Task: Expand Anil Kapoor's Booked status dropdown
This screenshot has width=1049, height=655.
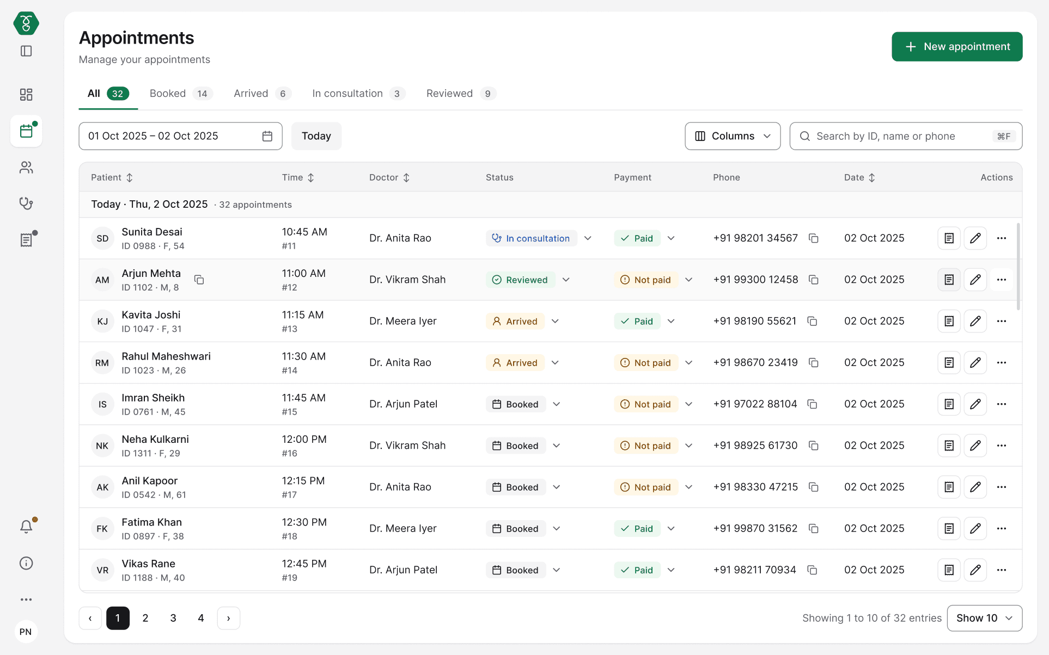Action: pyautogui.click(x=557, y=487)
